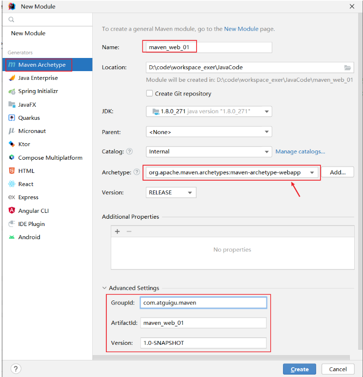Screen dimensions: 363x377
Task: Collapse the Advanced Settings section
Action: [x=104, y=288]
